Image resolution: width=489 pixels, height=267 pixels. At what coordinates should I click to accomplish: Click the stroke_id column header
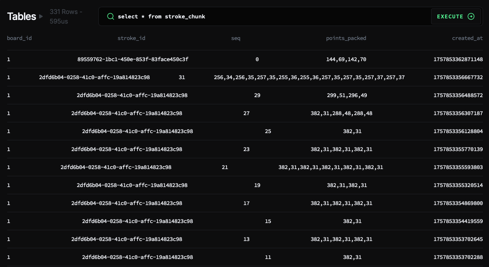[x=131, y=38]
